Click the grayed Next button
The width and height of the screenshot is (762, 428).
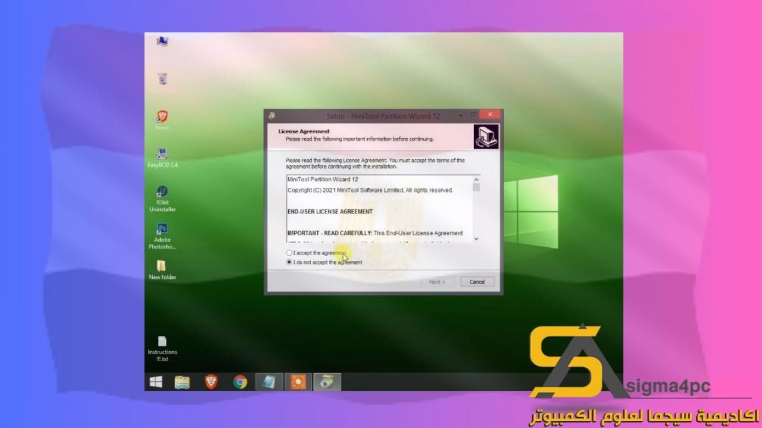click(x=437, y=282)
